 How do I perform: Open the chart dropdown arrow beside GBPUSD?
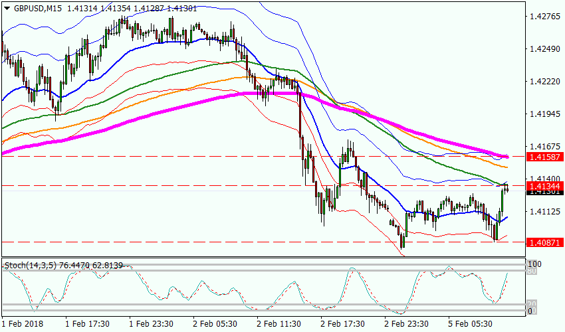[x=7, y=9]
